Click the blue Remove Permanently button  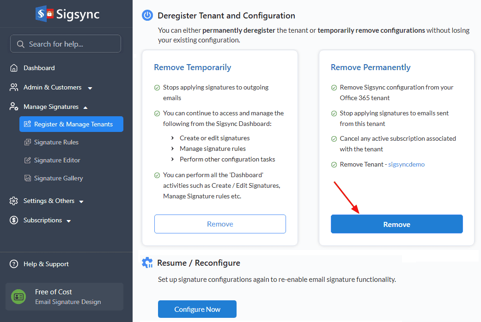click(x=396, y=224)
